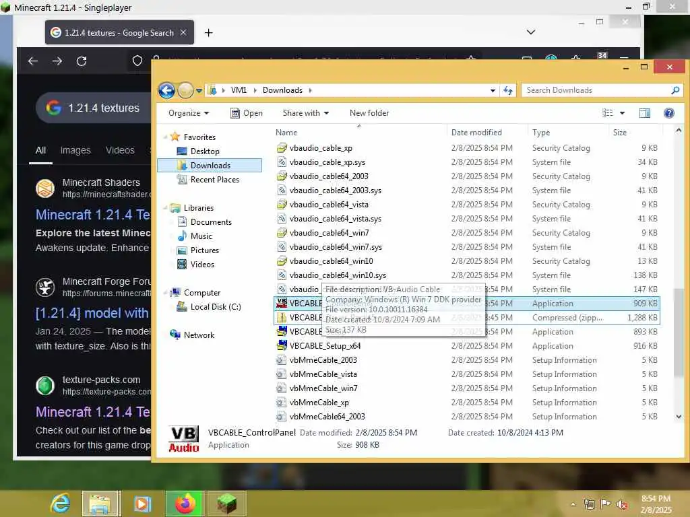Click Internet Explorer taskbar icon
The image size is (690, 517).
click(x=60, y=504)
